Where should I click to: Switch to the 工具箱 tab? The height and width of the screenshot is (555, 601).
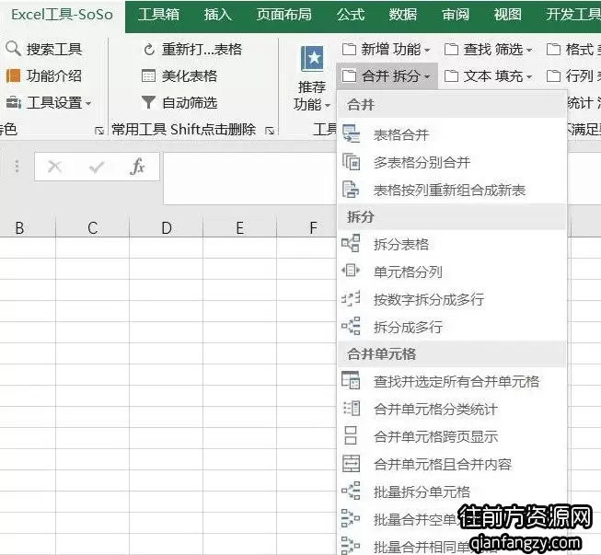click(158, 15)
